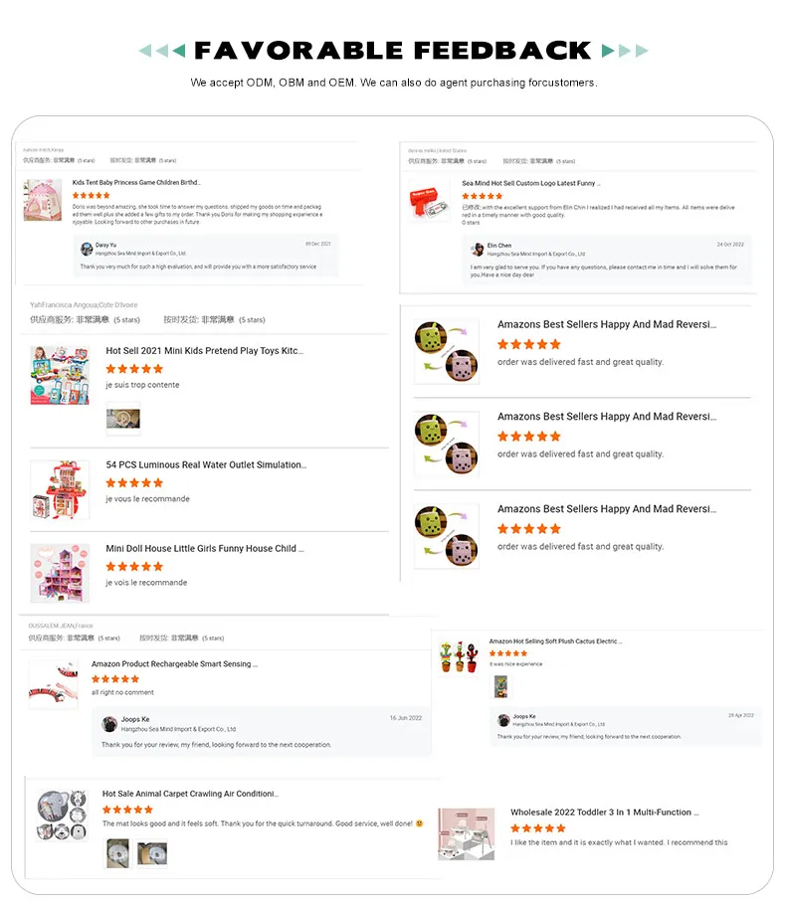Viewport: 786px width, 905px height.
Task: Open the first reversible boba plush product image
Action: (446, 351)
